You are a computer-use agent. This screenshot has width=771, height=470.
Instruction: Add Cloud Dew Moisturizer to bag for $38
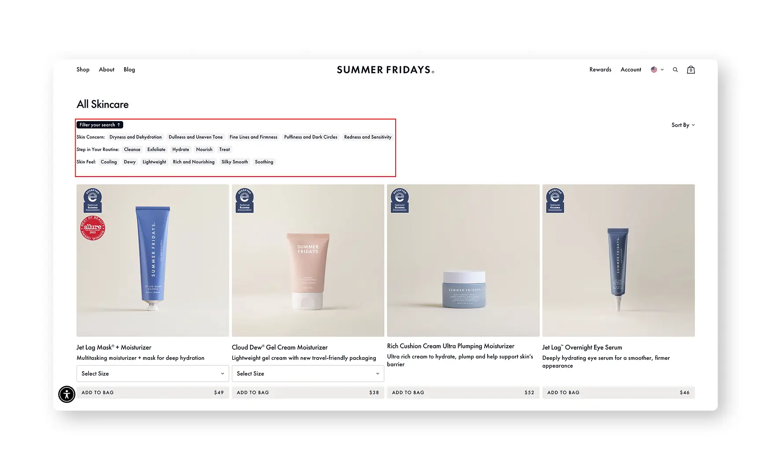308,392
